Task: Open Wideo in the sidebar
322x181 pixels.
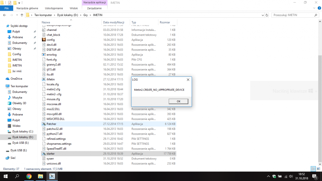Action: click(16, 126)
